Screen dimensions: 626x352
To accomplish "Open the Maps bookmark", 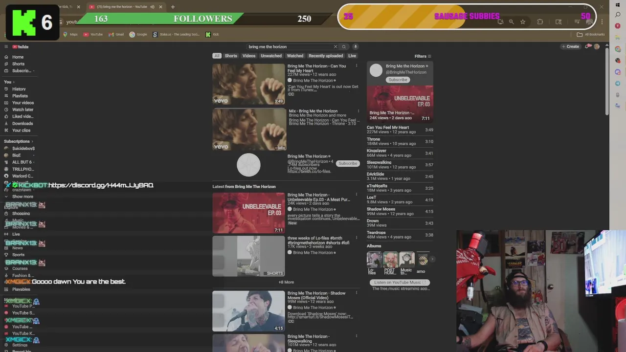I will tap(70, 34).
